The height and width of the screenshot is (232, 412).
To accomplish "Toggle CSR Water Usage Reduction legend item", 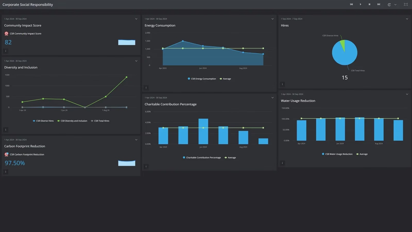I will tap(337, 154).
